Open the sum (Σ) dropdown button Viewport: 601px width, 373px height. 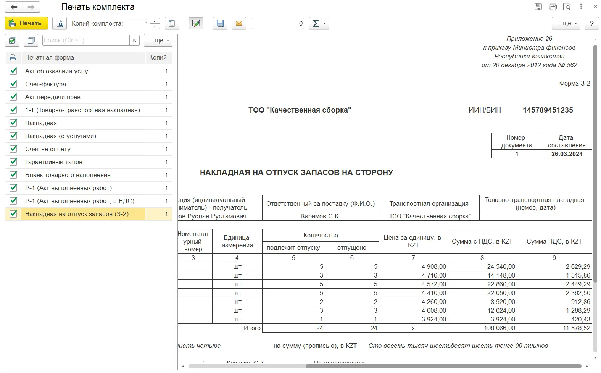click(x=319, y=23)
